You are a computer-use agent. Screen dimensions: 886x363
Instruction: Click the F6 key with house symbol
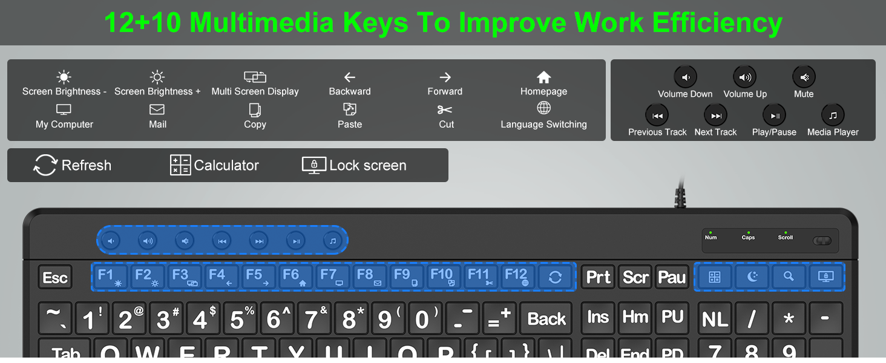(x=295, y=277)
